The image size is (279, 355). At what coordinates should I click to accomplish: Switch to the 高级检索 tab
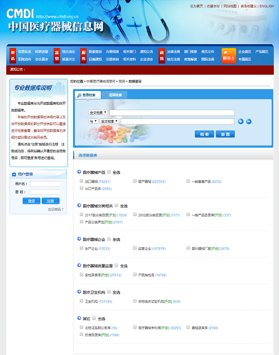pos(114,95)
